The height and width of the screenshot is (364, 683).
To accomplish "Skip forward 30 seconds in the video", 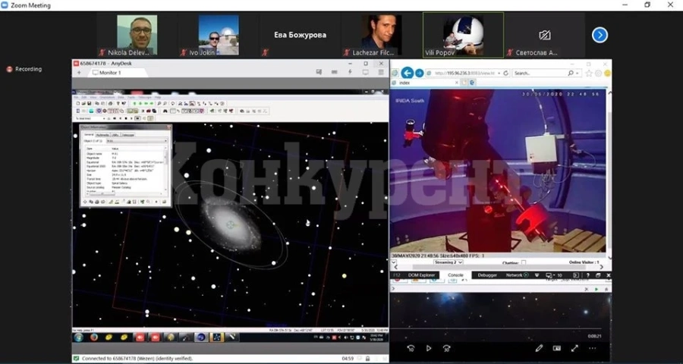I will coord(446,348).
